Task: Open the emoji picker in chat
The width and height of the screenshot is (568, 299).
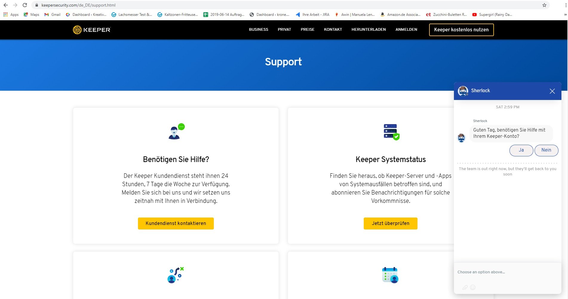Action: [x=473, y=287]
